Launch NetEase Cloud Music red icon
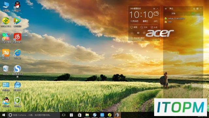 tap(17, 38)
